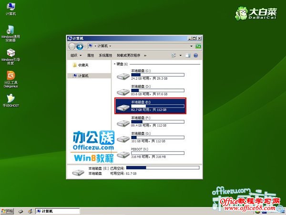
Task: Launch the Windows通用安装器 desktop icon
Action: [10, 33]
